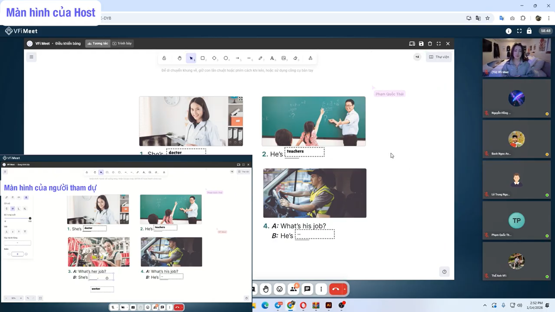Expand the end-call button chevron
Image resolution: width=555 pixels, height=312 pixels.
(344, 289)
